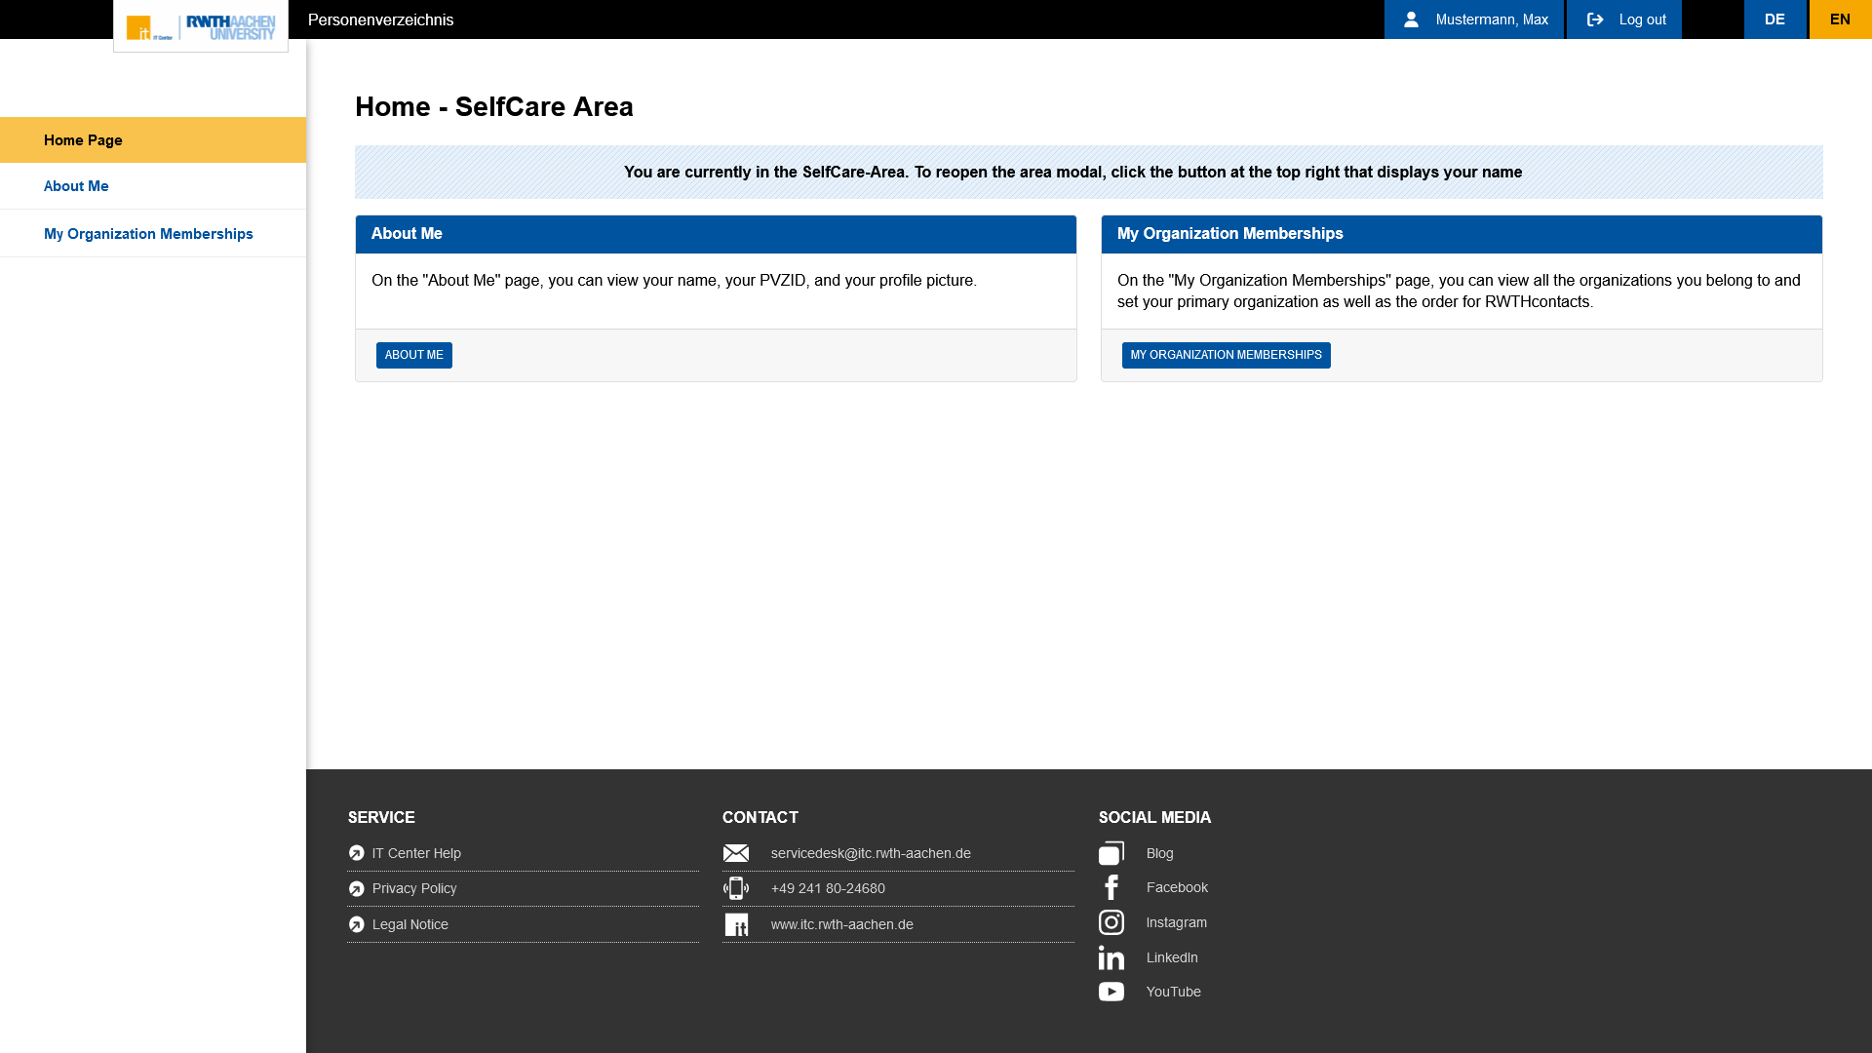Click the Facebook icon in the footer

(x=1111, y=887)
